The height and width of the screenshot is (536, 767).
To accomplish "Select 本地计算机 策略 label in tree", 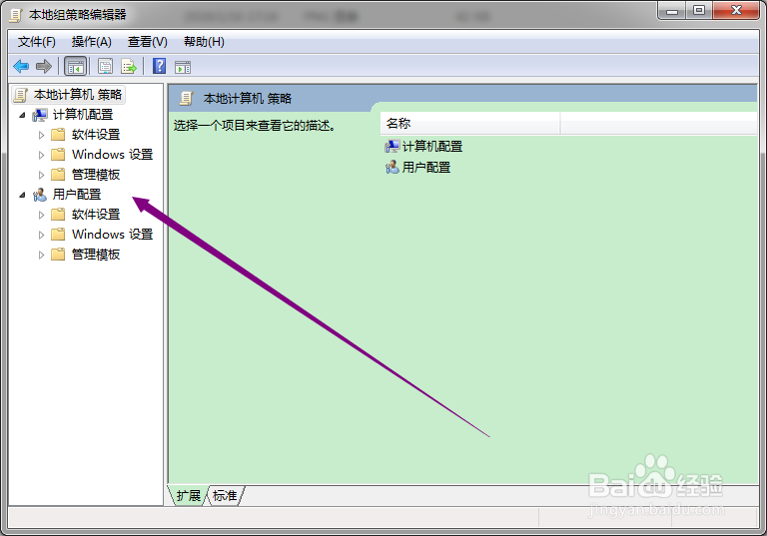I will (78, 95).
